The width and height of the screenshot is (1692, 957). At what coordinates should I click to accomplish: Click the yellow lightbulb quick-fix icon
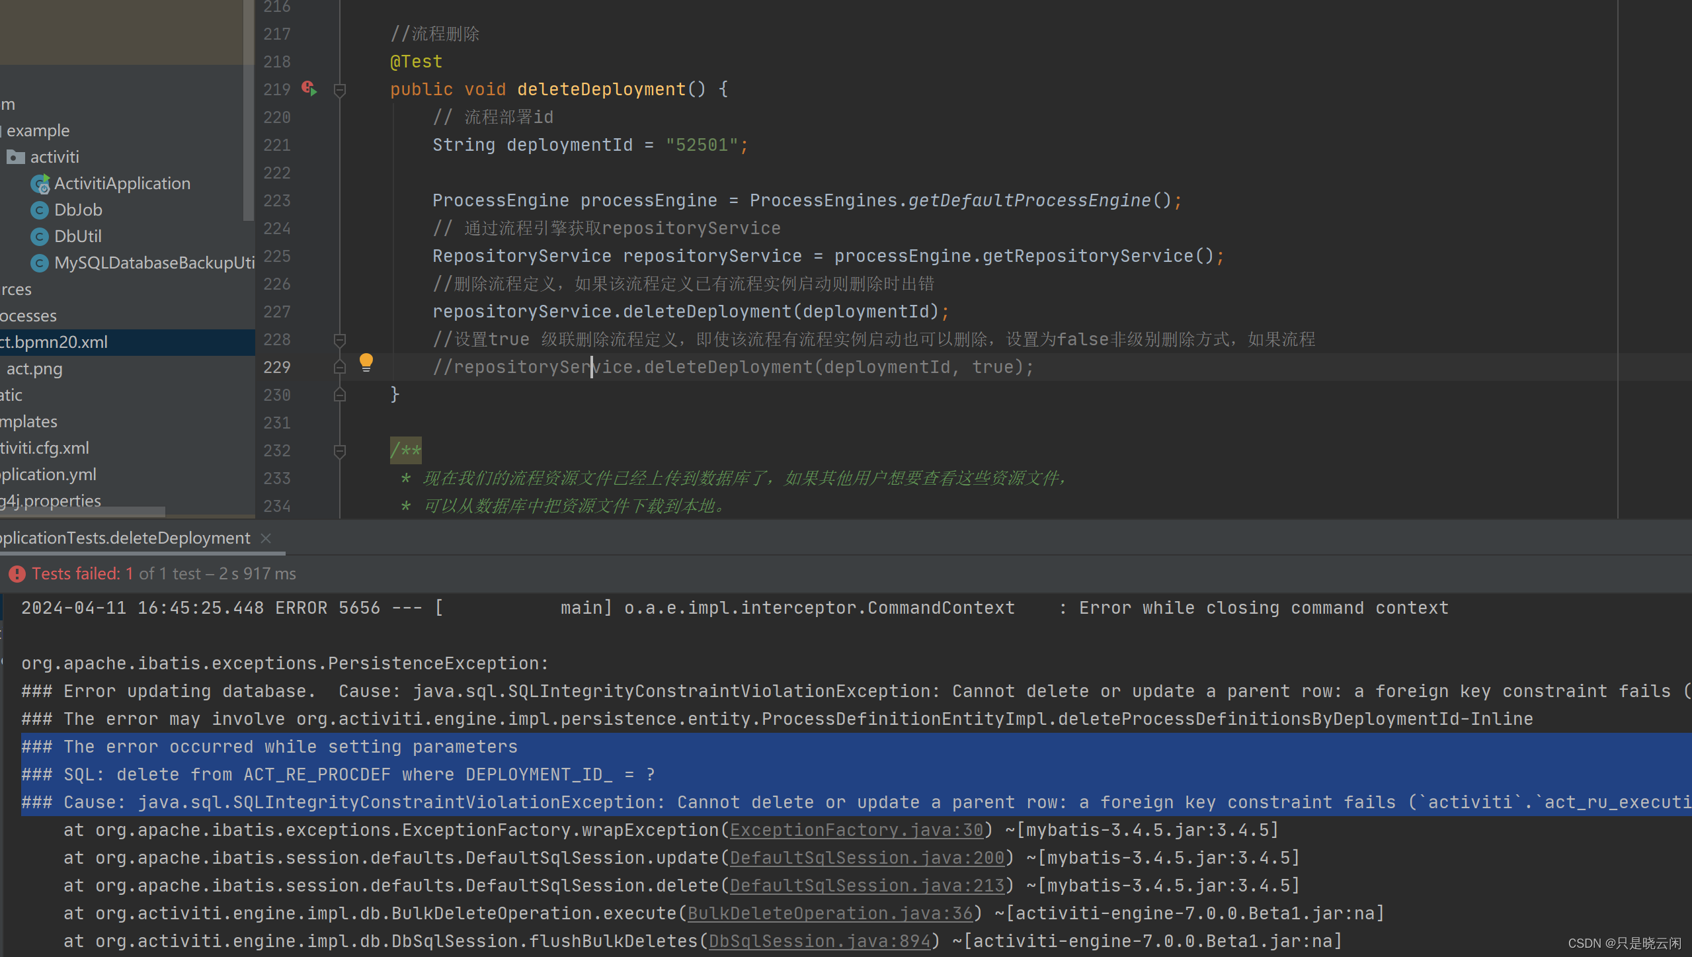click(x=366, y=362)
